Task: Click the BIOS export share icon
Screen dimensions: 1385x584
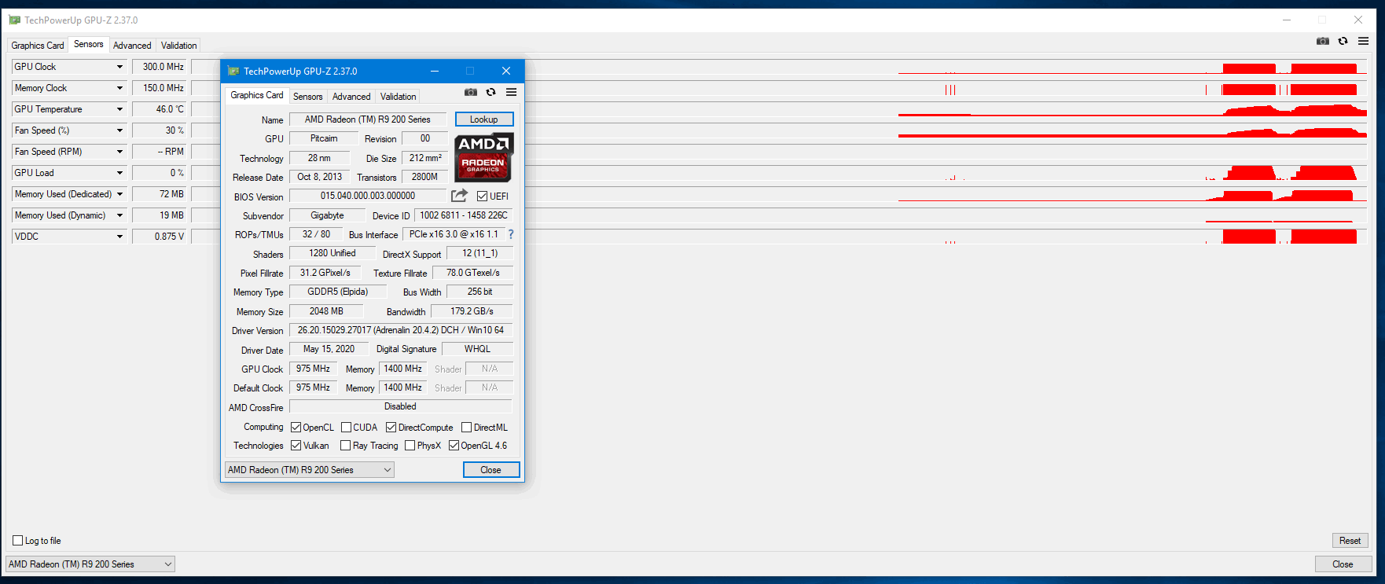Action: click(x=460, y=195)
